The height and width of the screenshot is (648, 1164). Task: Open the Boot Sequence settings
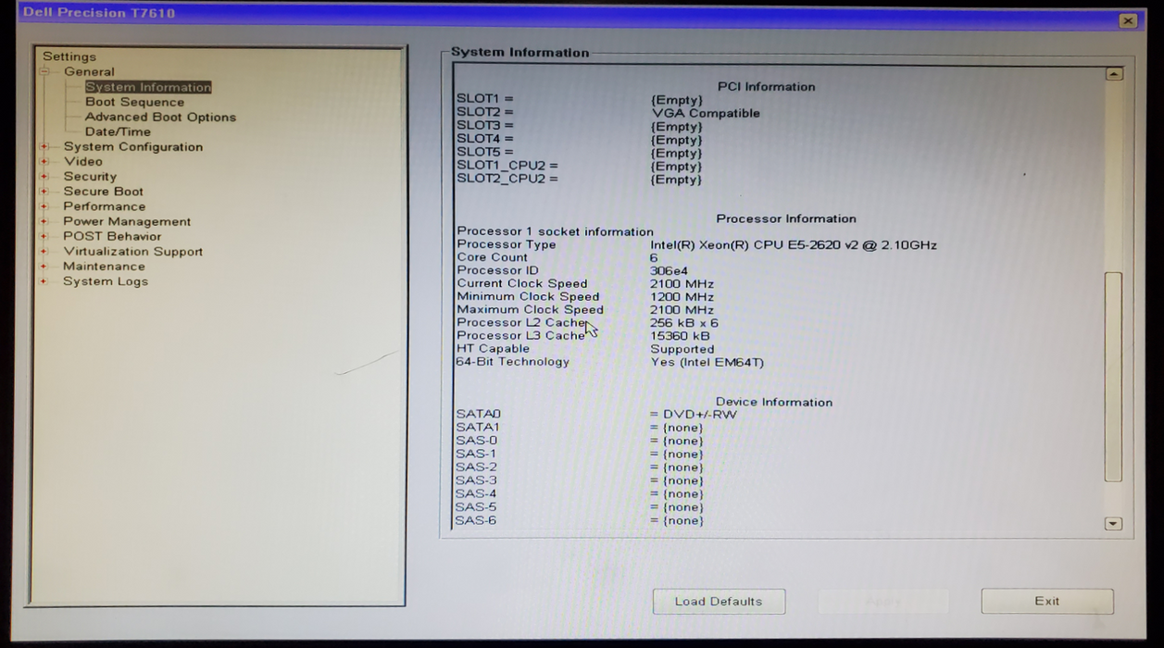point(134,102)
